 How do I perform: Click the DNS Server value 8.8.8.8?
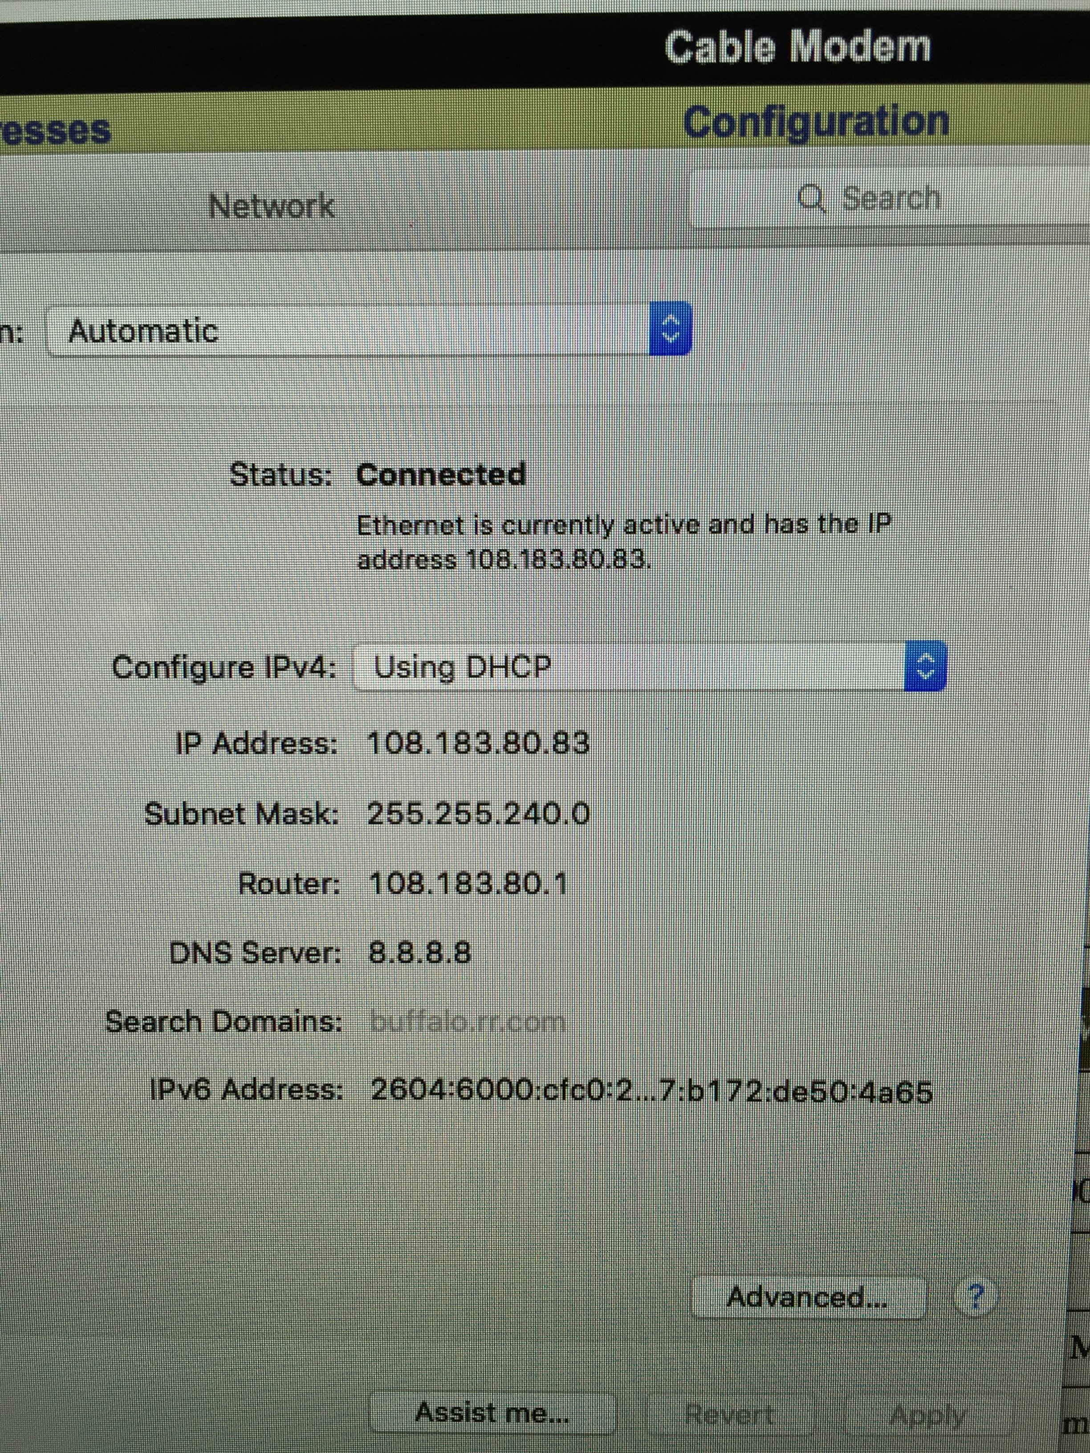click(x=420, y=952)
